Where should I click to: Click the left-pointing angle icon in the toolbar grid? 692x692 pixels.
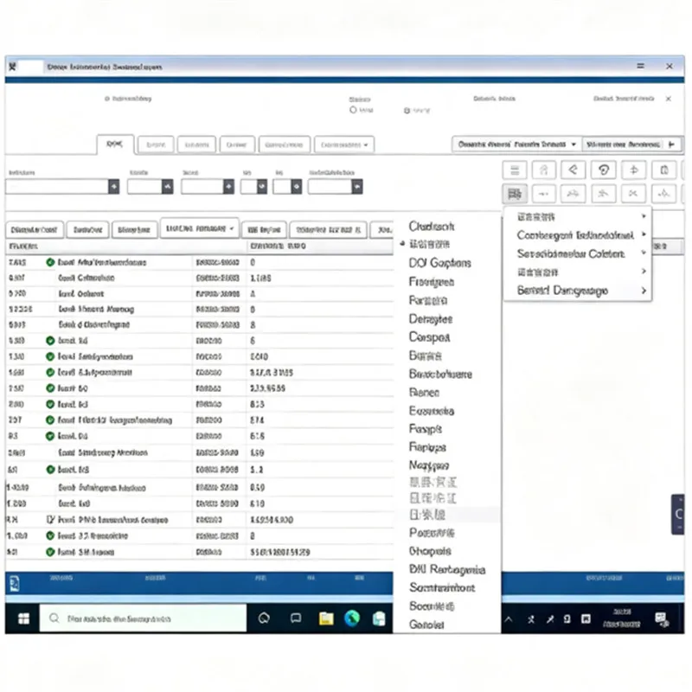point(573,170)
